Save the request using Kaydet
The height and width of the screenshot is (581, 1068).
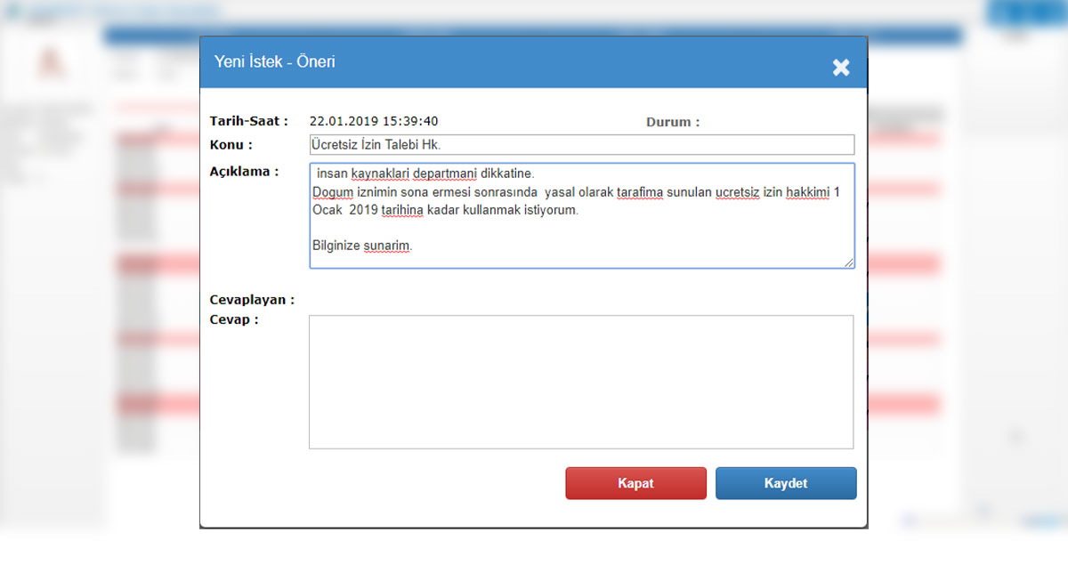786,483
